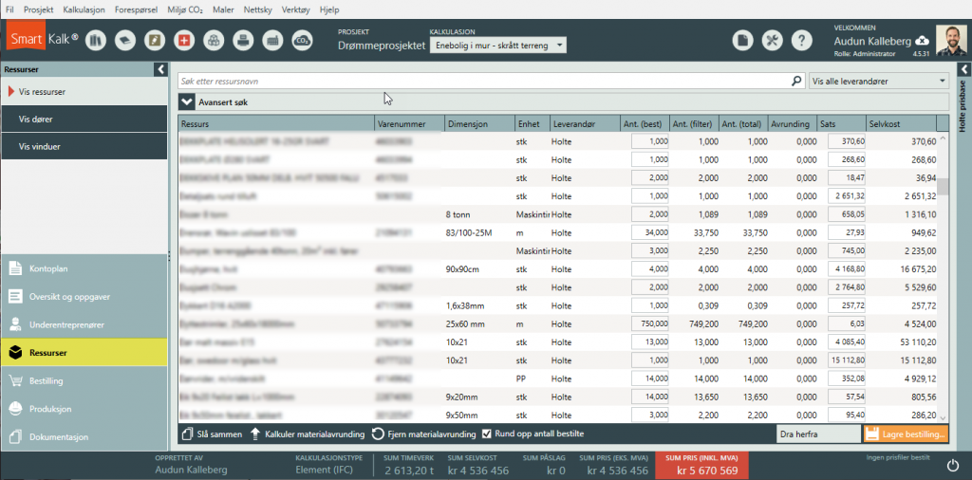Open the Kalkulasjon dropdown 'Enebolig i mur'

497,46
